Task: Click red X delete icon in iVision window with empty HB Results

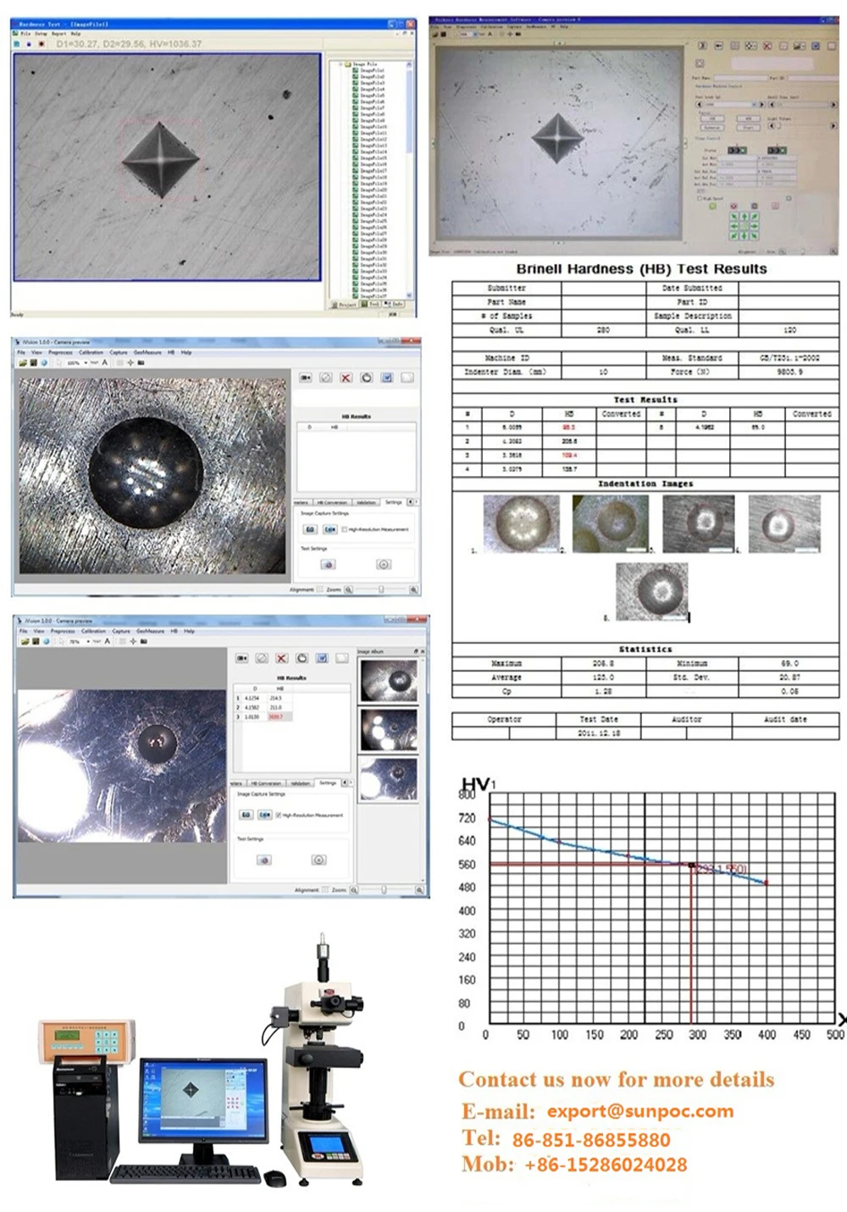Action: [346, 378]
